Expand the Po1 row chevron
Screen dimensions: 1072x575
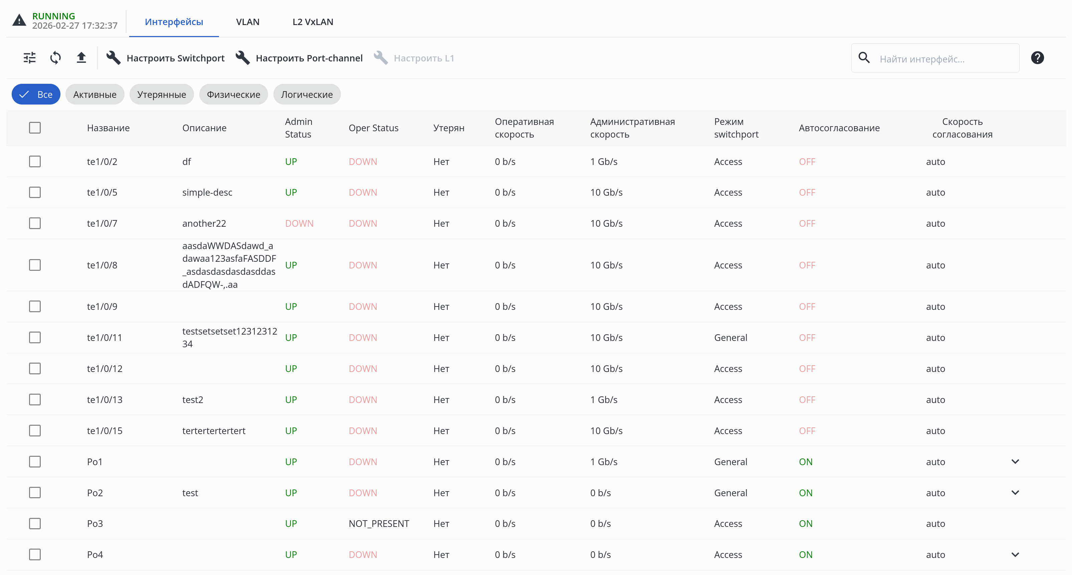pyautogui.click(x=1015, y=461)
